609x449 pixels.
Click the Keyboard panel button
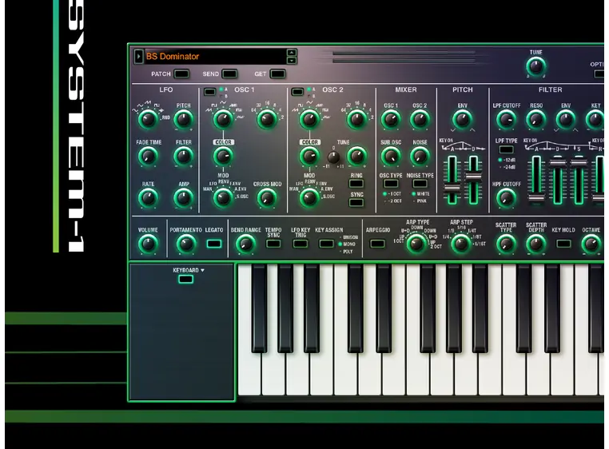click(x=185, y=279)
